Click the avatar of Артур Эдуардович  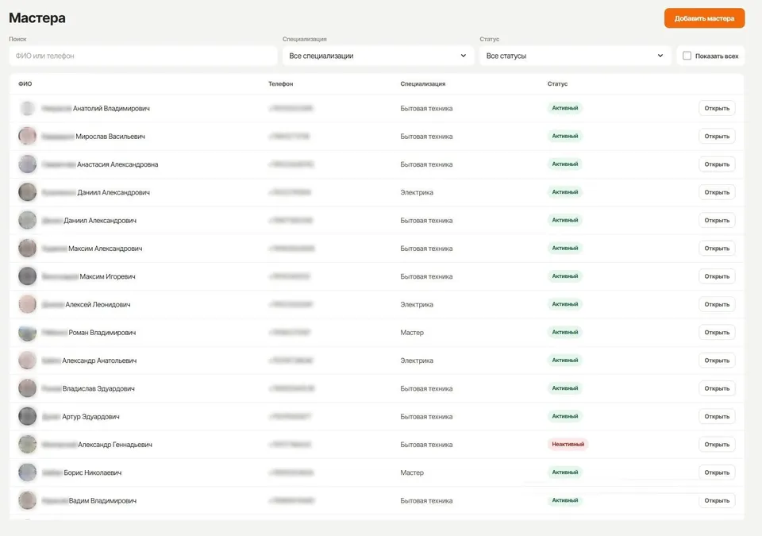click(27, 416)
